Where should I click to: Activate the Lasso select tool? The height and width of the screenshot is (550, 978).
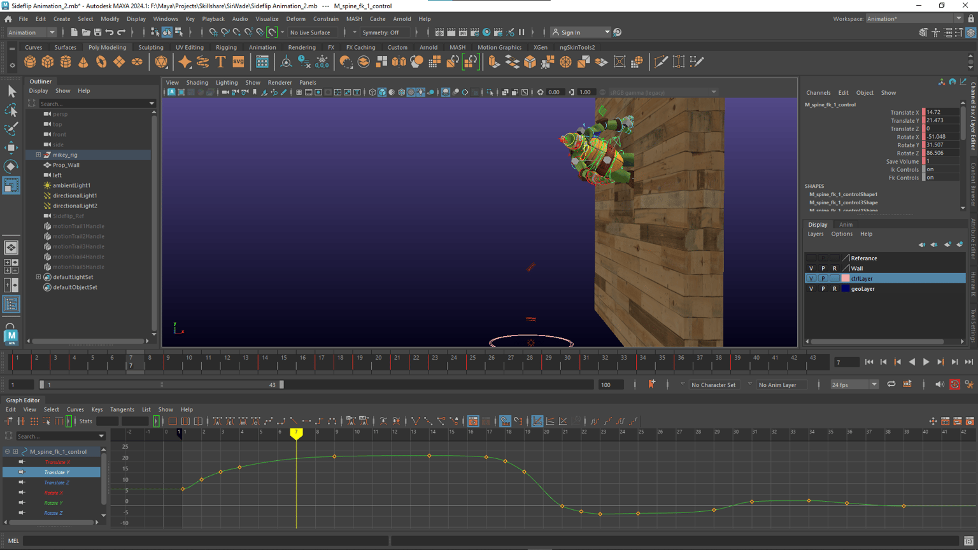click(11, 111)
